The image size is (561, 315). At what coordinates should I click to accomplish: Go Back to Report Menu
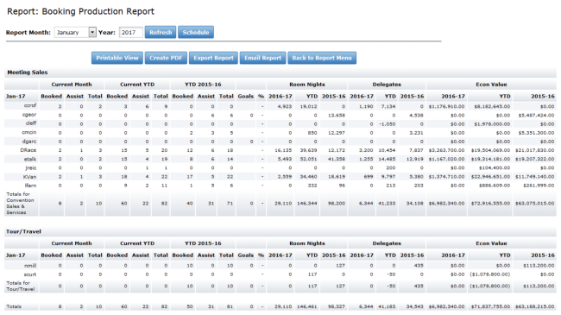(322, 58)
